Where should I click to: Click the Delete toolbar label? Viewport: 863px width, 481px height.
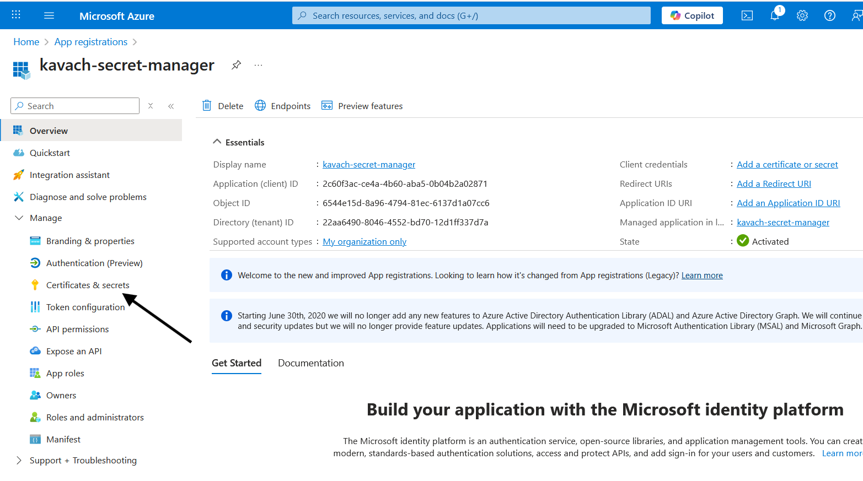click(231, 106)
